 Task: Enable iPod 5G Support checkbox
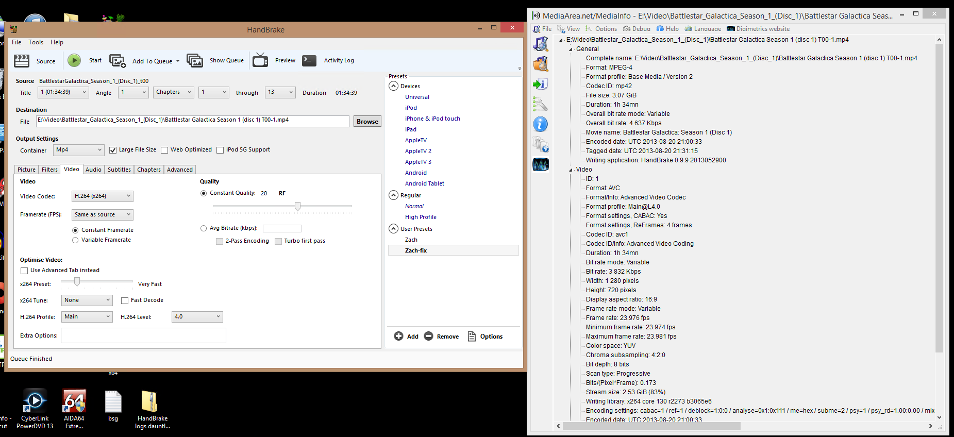(x=220, y=150)
